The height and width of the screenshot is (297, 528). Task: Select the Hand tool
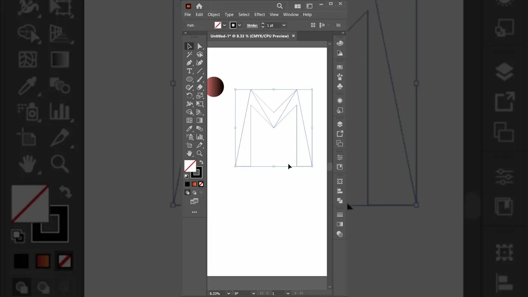(189, 153)
